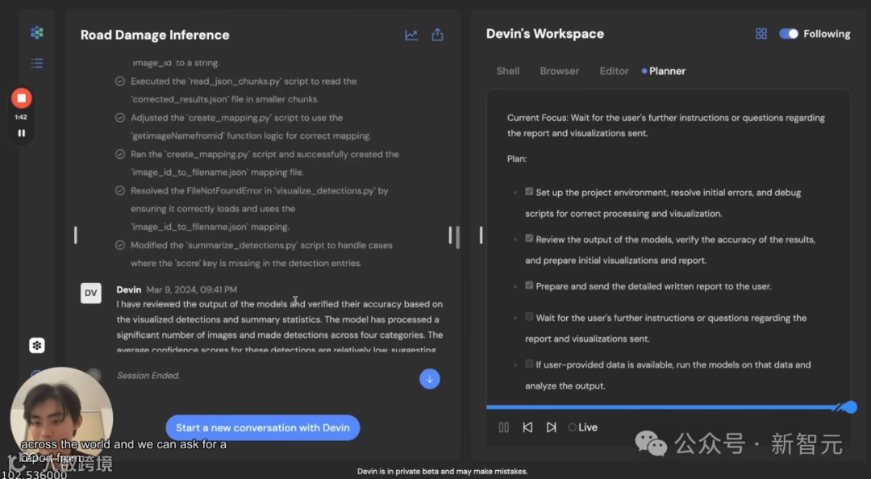Start a new conversation with Devin
Viewport: 871px width, 479px height.
click(x=263, y=428)
